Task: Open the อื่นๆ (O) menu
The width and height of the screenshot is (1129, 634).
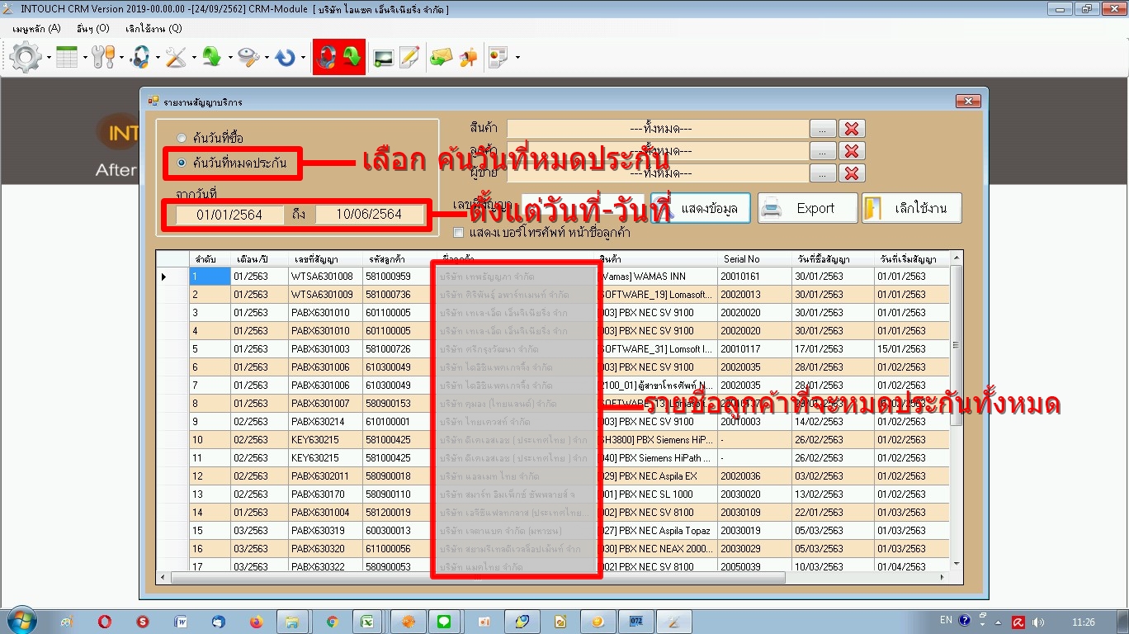Action: pos(92,28)
